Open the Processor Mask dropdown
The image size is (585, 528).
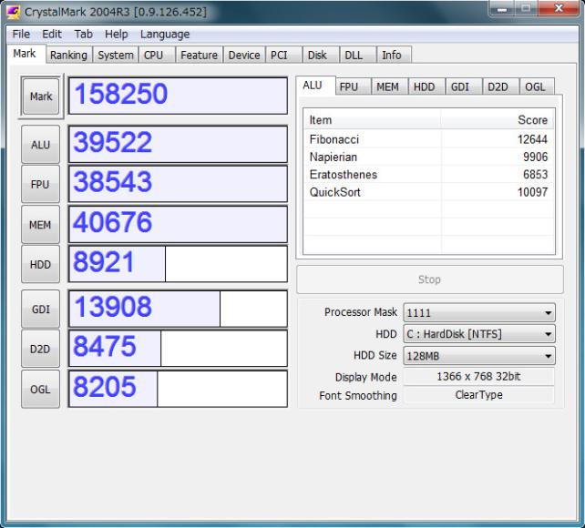coord(478,312)
